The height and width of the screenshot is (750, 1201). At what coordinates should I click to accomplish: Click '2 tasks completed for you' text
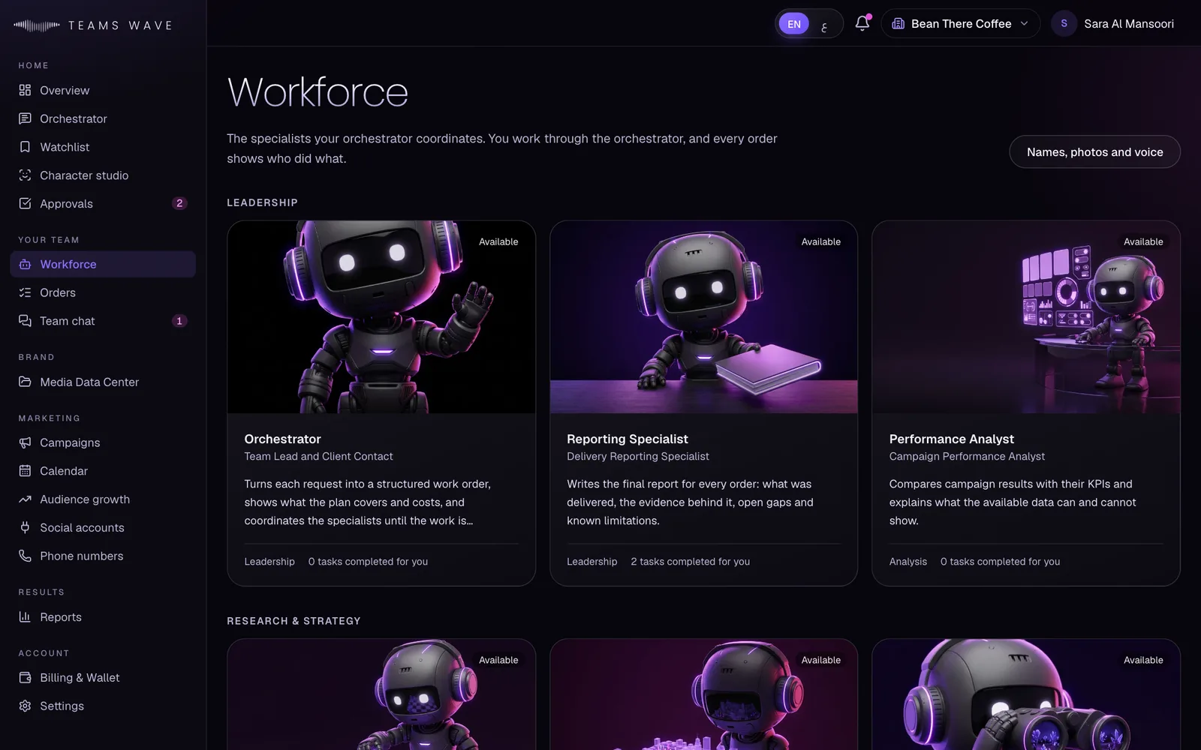[690, 561]
